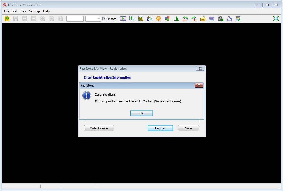
Task: Click the Close button in Registration dialog
Action: (x=188, y=128)
